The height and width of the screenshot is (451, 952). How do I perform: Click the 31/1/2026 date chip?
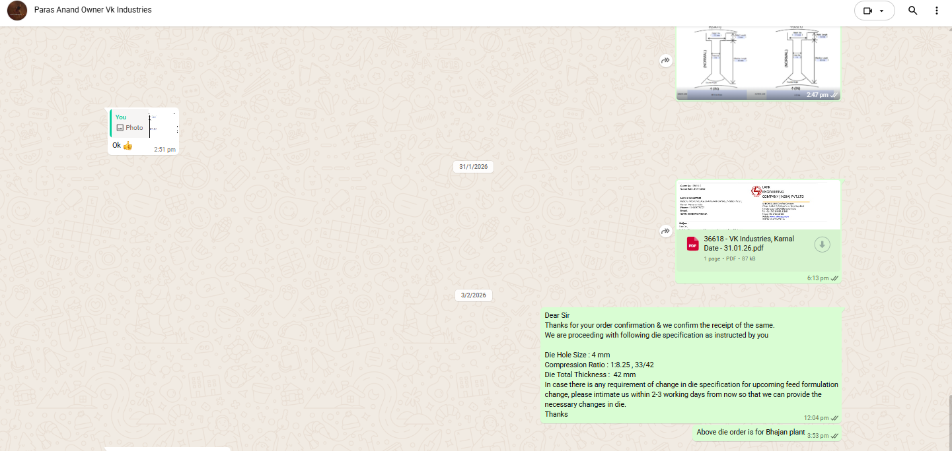473,167
